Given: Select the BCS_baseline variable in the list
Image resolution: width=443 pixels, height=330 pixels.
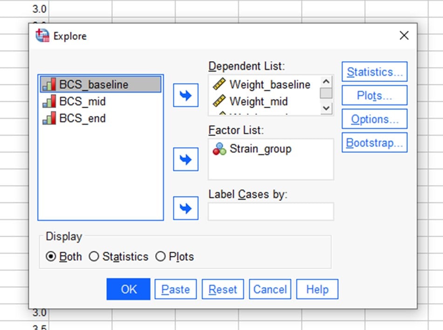Looking at the screenshot, I should 93,85.
